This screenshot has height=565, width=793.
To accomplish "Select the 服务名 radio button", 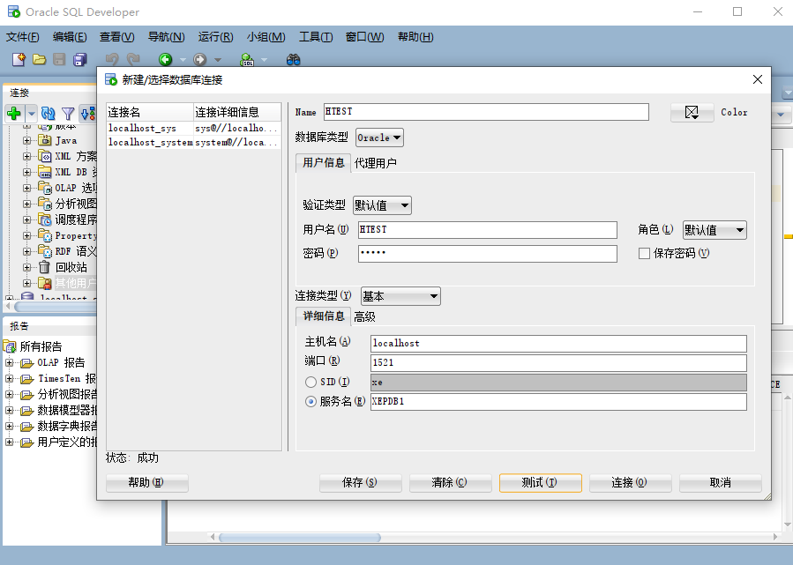I will coord(311,402).
